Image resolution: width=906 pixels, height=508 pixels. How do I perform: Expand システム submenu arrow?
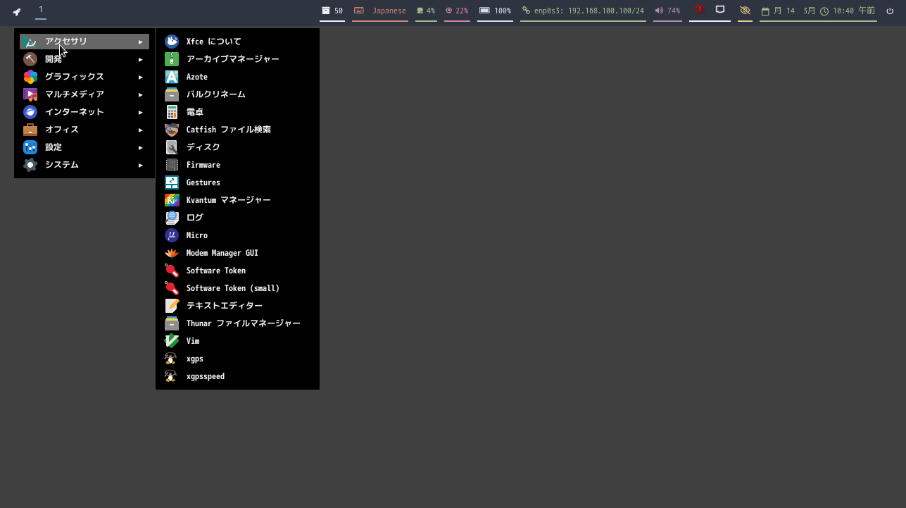tap(141, 166)
